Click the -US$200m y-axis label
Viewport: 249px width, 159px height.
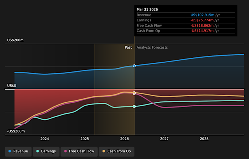coord(16,131)
